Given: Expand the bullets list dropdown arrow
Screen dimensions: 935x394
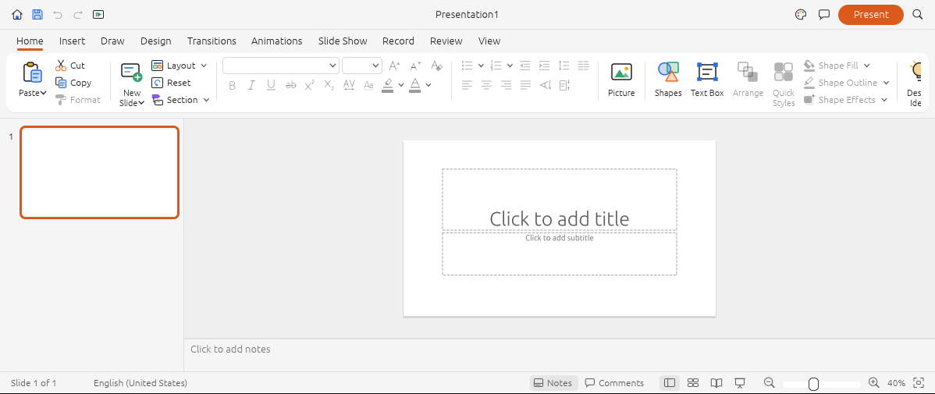Looking at the screenshot, I should (x=482, y=66).
